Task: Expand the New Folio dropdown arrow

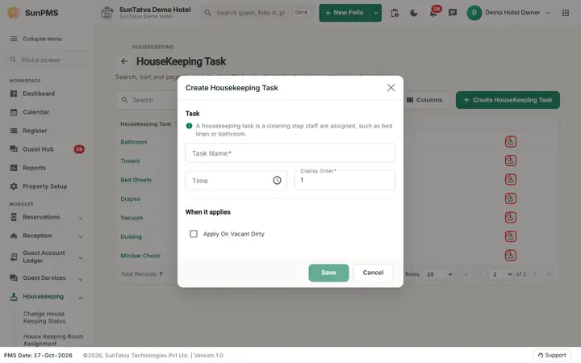Action: tap(376, 13)
